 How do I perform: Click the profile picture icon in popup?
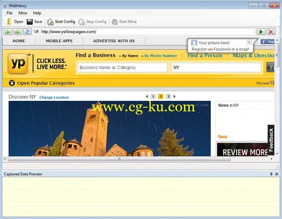(x=194, y=43)
